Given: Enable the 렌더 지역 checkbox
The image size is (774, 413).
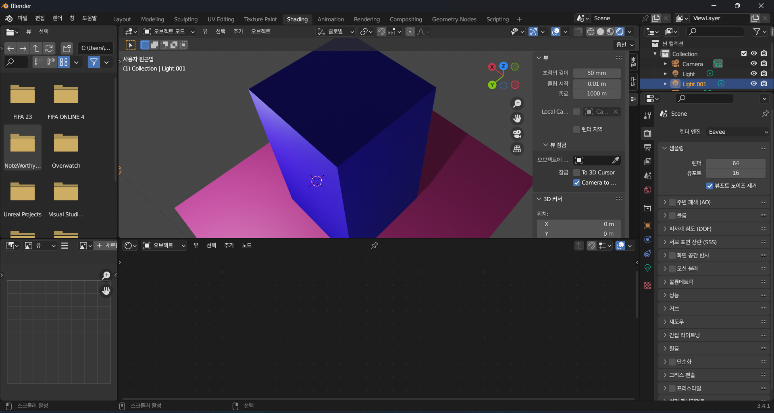Looking at the screenshot, I should (x=577, y=129).
